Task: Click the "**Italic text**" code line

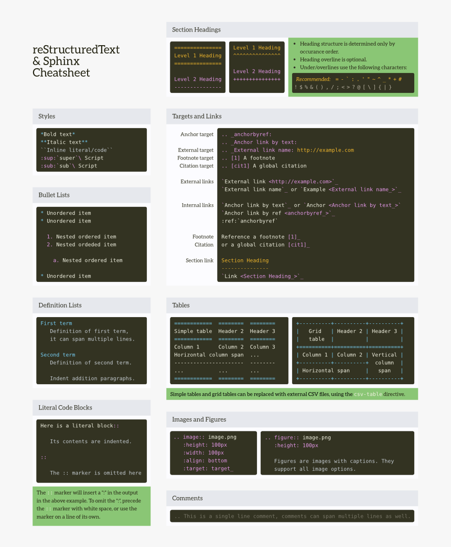Action: (64, 142)
